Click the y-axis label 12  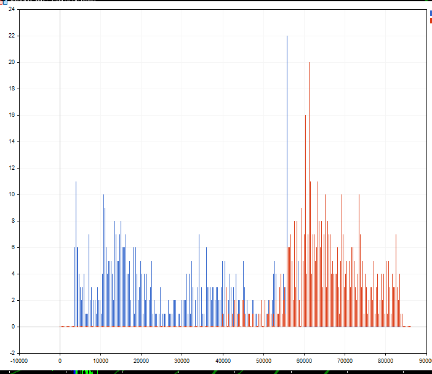point(12,168)
